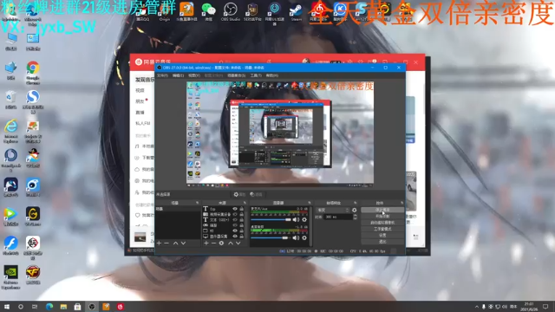Select 朋友 in NetEase Music sidebar
This screenshot has width=555, height=312.
point(140,101)
